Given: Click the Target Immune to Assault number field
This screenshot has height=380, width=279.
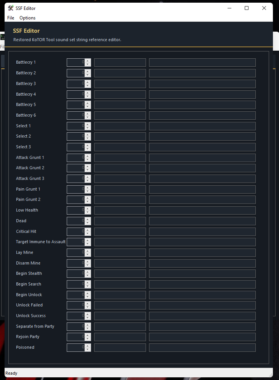Looking at the screenshot, I should [76, 242].
